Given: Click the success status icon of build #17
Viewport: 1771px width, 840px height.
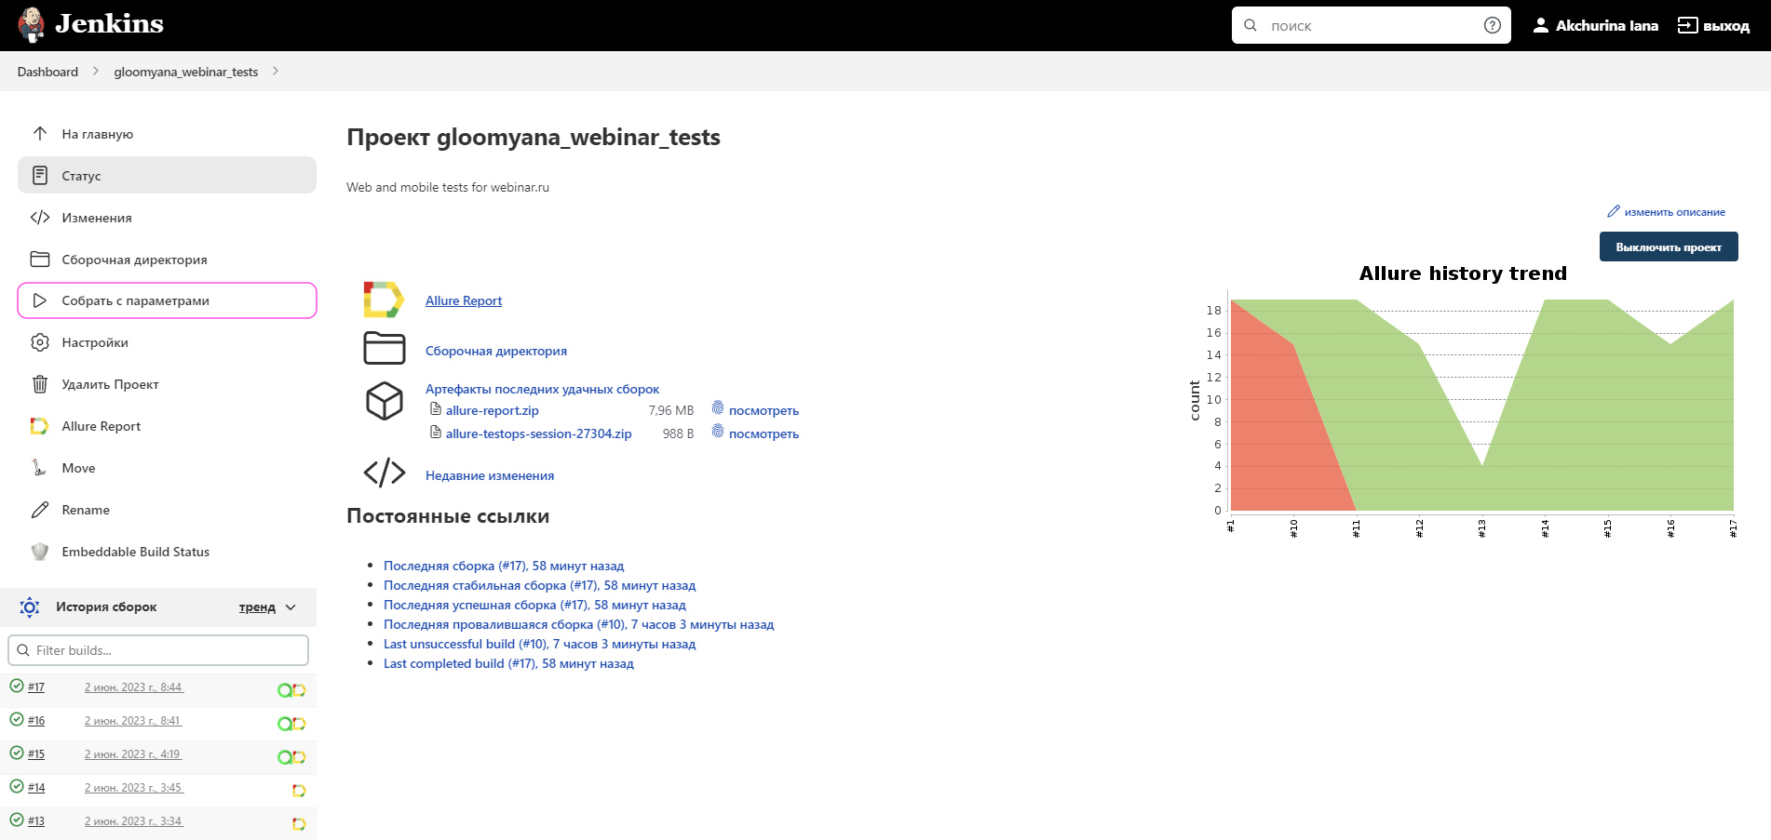Looking at the screenshot, I should [x=17, y=686].
